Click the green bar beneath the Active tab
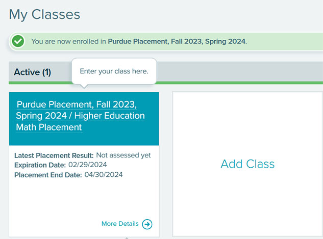323x239 pixels. [166, 83]
